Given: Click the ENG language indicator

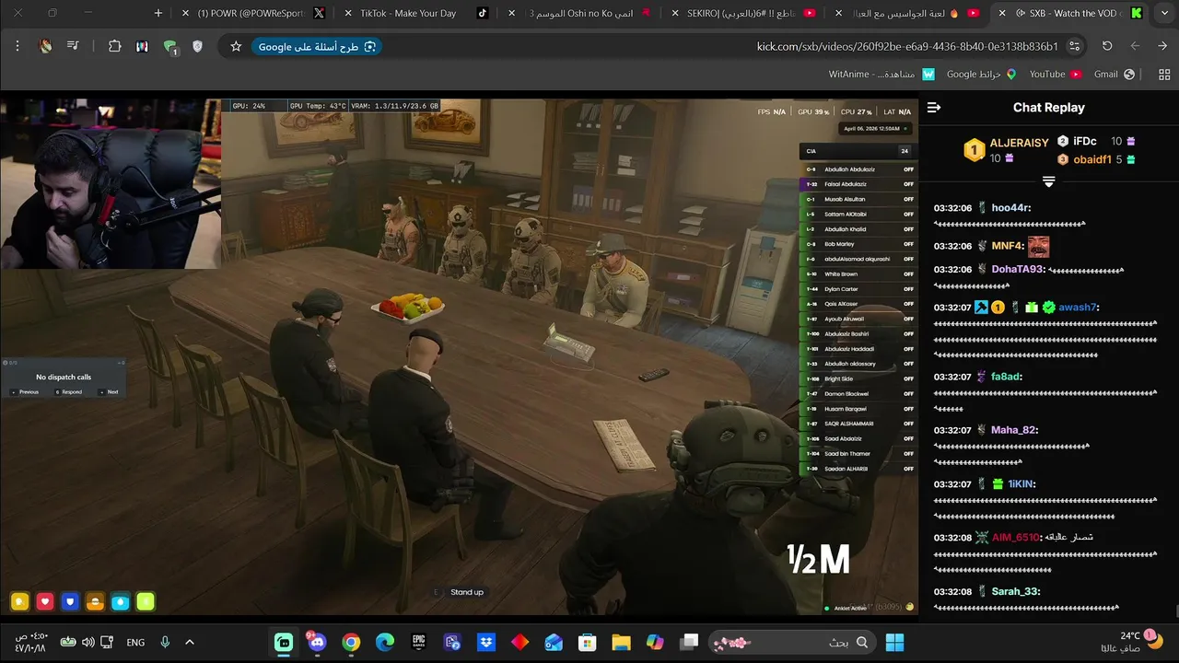Looking at the screenshot, I should pos(135,642).
